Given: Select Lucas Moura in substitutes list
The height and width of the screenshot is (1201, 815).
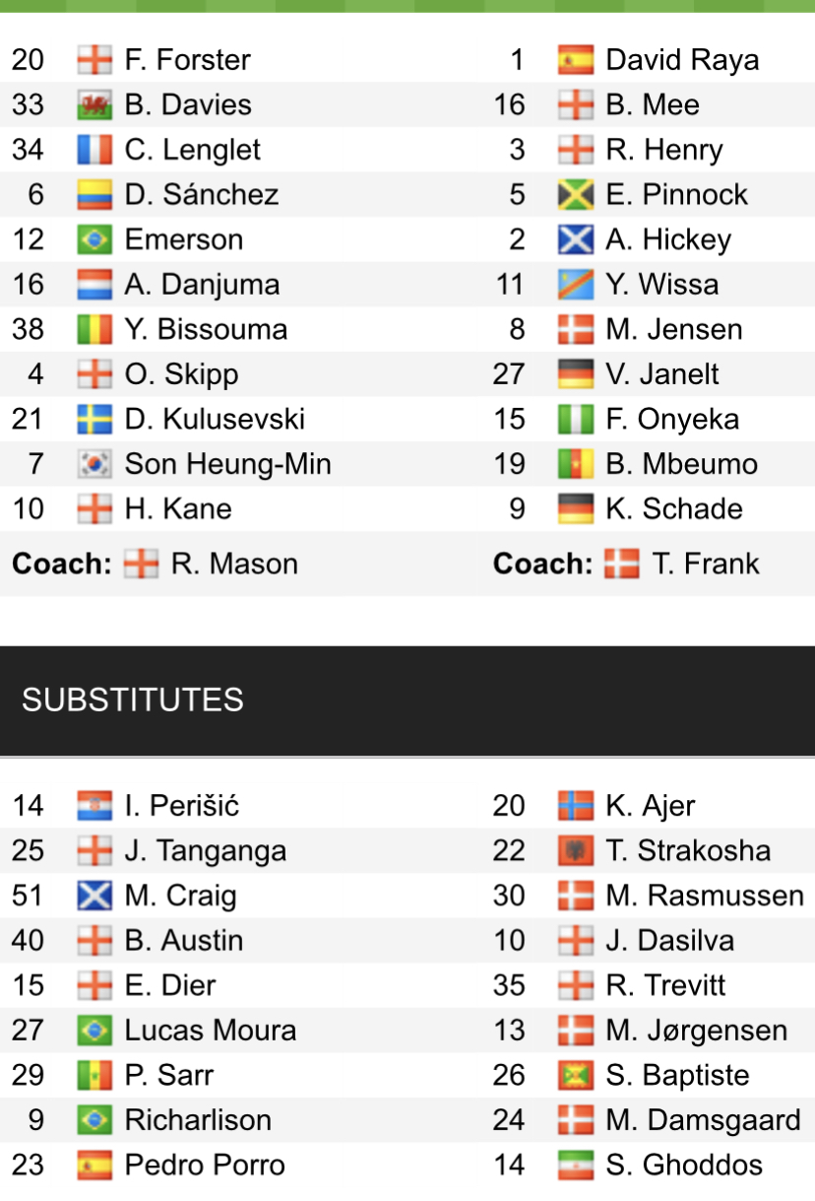Looking at the screenshot, I should point(210,1031).
